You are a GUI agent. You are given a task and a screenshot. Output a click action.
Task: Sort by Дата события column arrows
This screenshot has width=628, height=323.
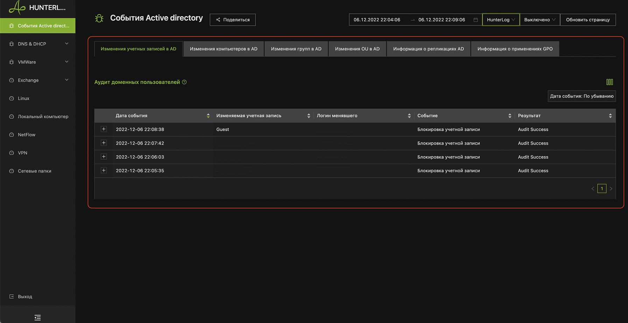208,116
